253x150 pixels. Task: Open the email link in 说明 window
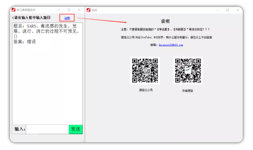(171, 45)
